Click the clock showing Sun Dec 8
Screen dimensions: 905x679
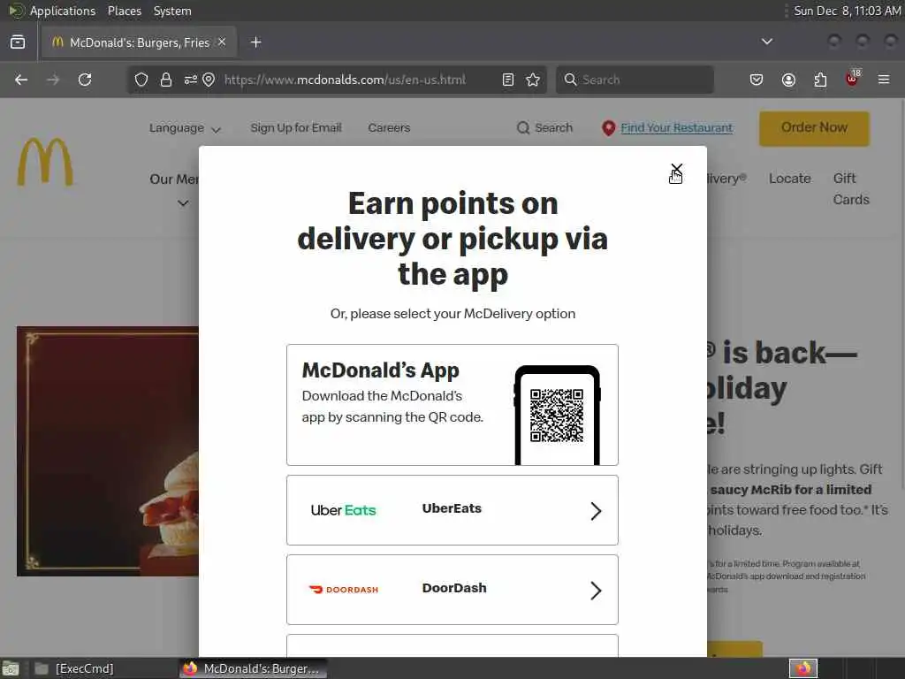847,11
